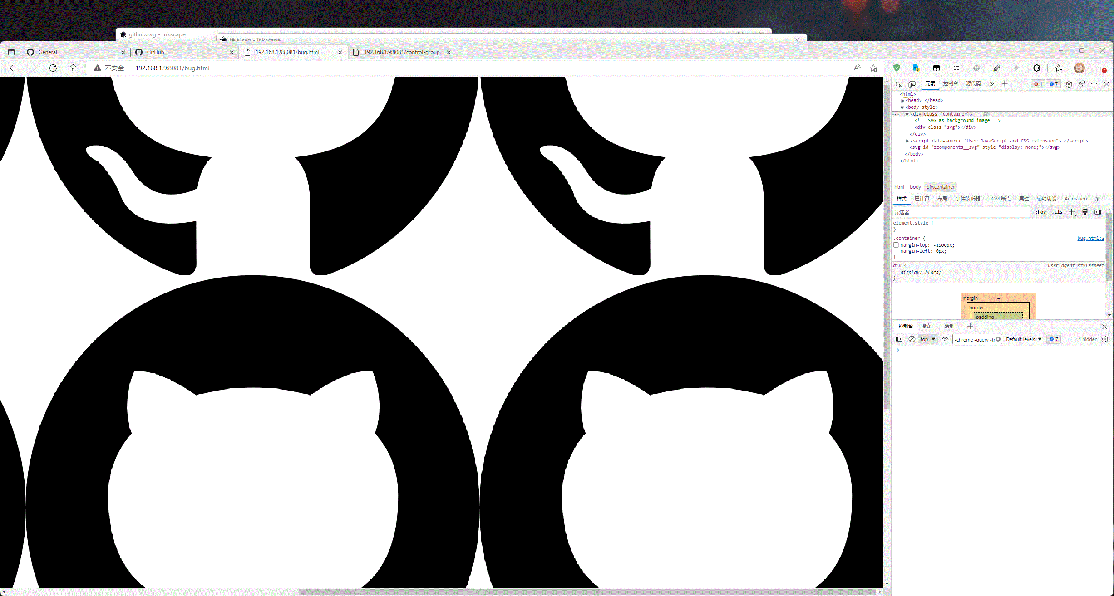Open the top context dropdown

pyautogui.click(x=928, y=339)
